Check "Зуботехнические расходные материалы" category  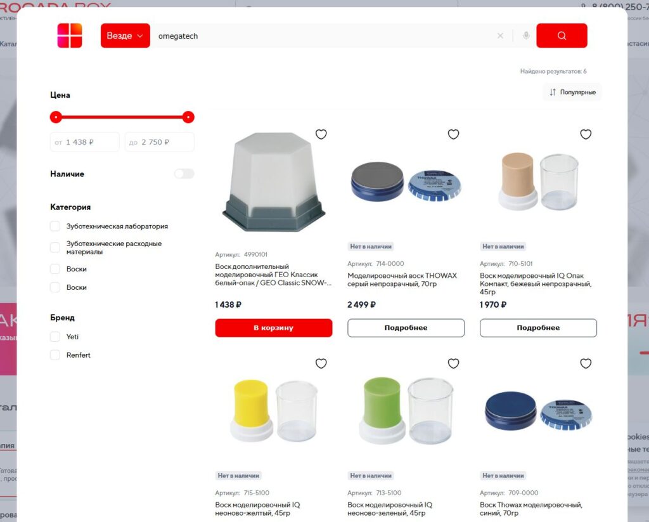(x=55, y=247)
